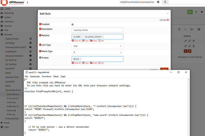Open the Lobby sidebar item
The width and height of the screenshot is (205, 136).
8,9
